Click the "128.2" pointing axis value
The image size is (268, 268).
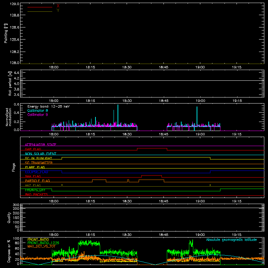click(14, 52)
